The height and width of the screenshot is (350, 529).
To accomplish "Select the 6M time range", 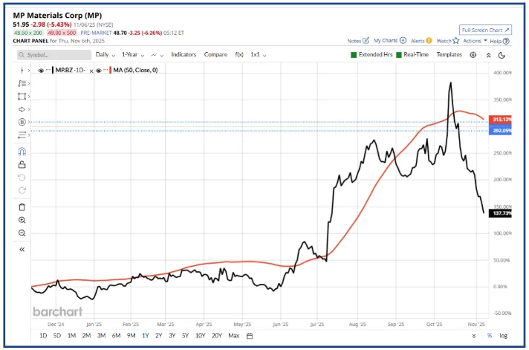I will (116, 336).
